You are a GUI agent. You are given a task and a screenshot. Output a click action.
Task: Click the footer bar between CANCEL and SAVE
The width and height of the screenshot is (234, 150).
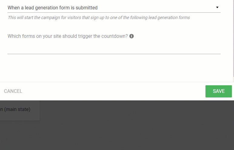pyautogui.click(x=113, y=91)
